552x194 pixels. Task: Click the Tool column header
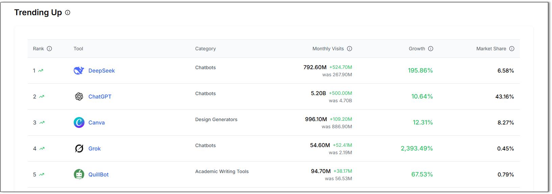[x=78, y=49]
